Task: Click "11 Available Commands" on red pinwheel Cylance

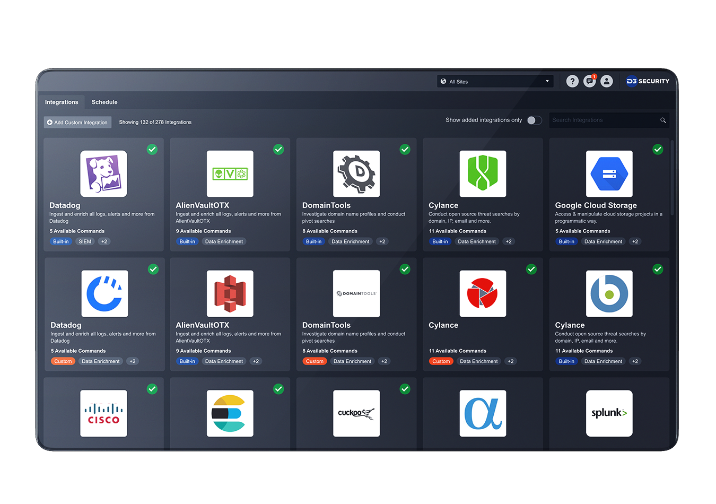Action: 458,351
